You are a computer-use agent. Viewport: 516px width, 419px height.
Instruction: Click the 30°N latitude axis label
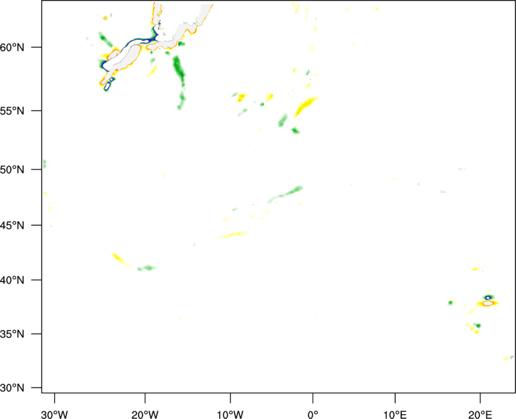12,388
